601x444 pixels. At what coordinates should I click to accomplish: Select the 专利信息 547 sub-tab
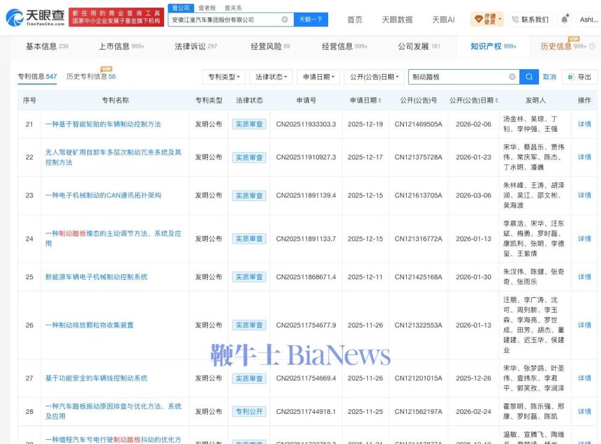click(37, 76)
